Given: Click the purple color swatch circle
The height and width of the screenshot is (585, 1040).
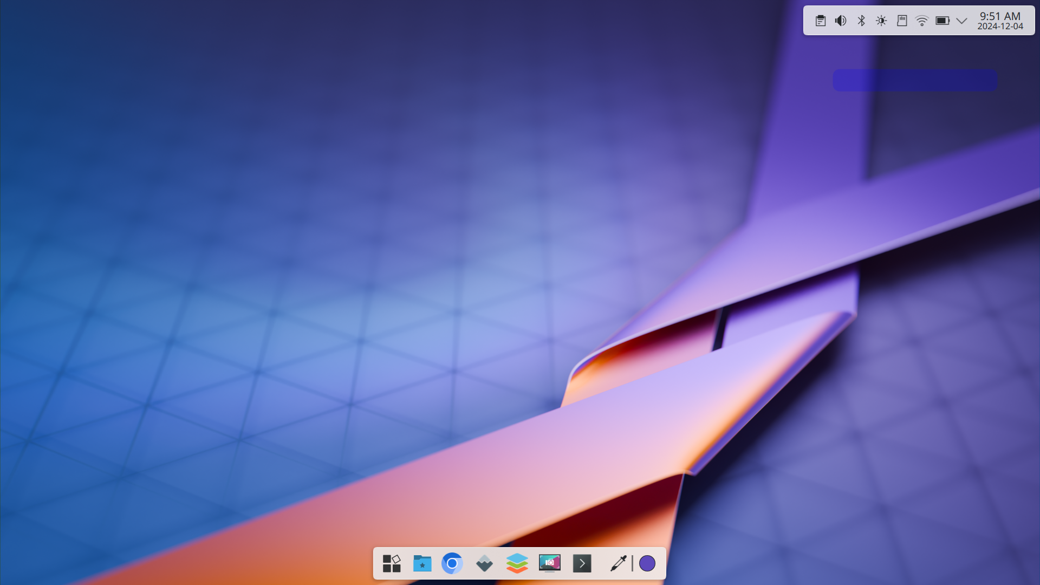Looking at the screenshot, I should pyautogui.click(x=647, y=563).
